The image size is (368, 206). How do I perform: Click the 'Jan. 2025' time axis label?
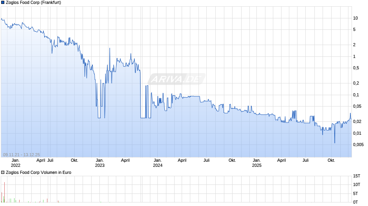pos(256,163)
